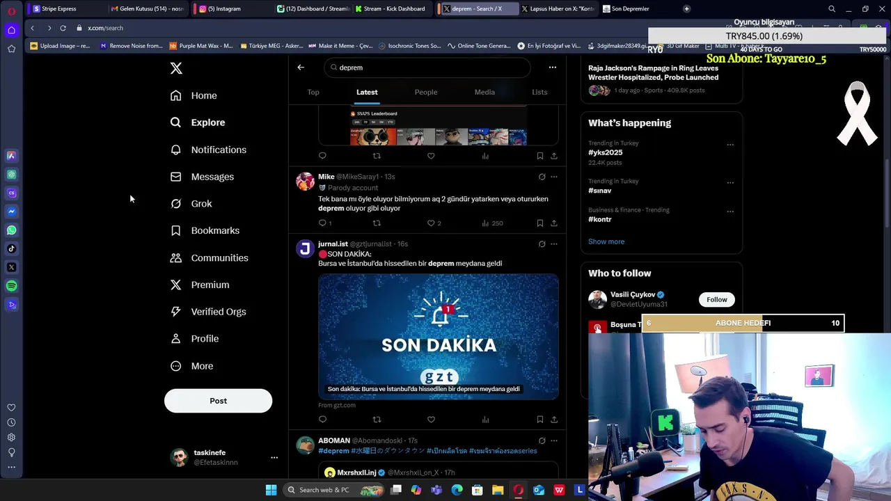Open Bookmarks in X sidebar
Image resolution: width=891 pixels, height=501 pixels.
coord(205,230)
